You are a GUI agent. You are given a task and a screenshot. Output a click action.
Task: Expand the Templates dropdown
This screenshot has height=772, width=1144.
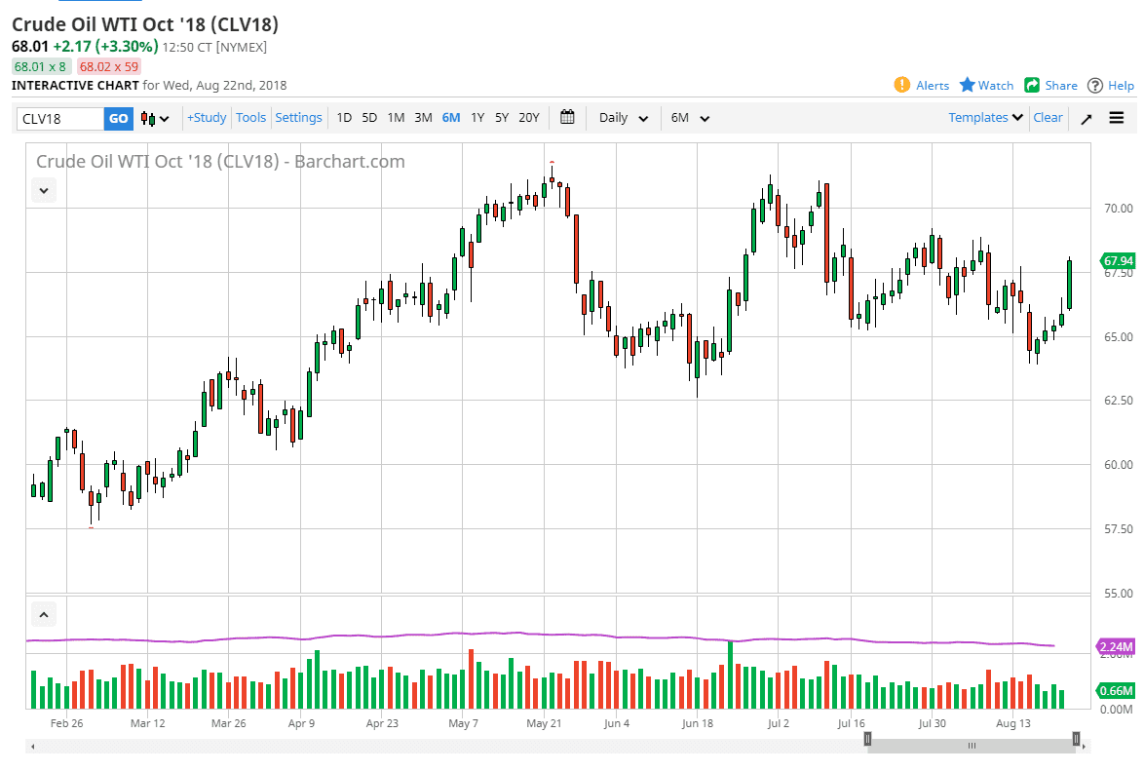point(983,117)
